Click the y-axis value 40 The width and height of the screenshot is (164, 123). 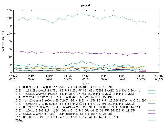(x=10, y=57)
